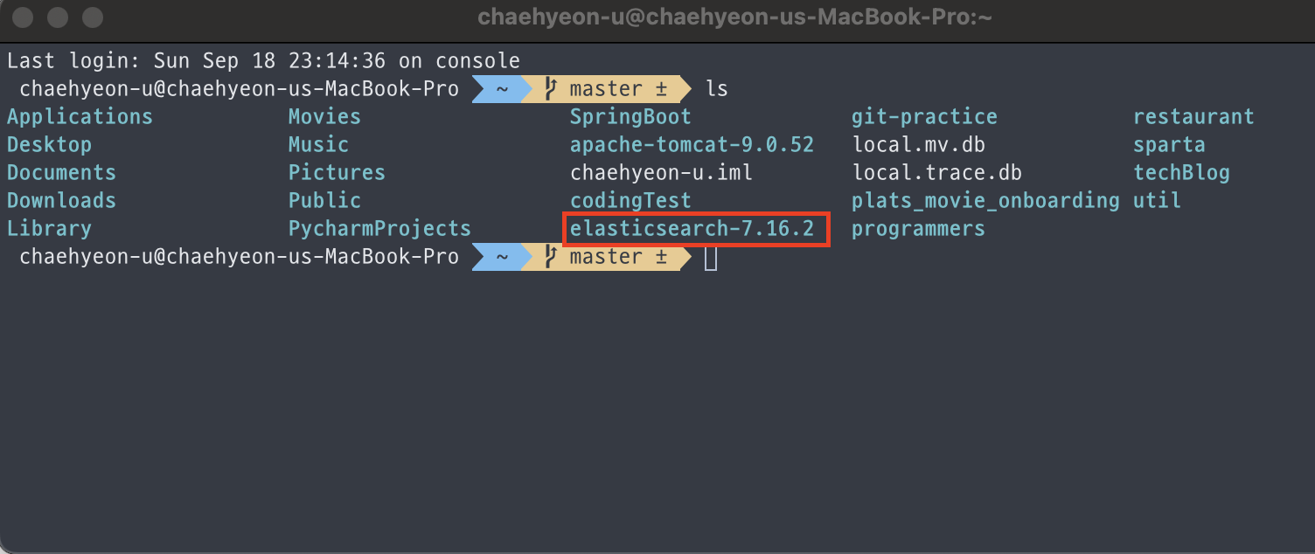Select the SpringBoot directory name
1315x554 pixels.
coord(630,117)
